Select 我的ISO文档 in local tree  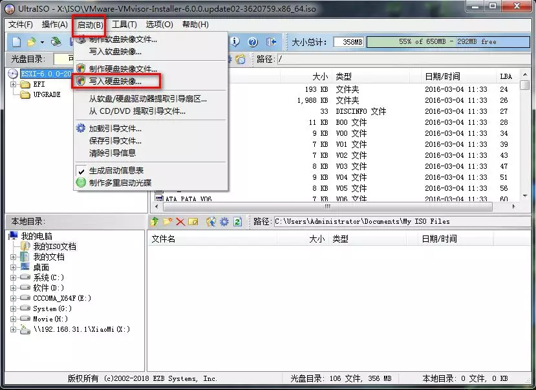[54, 246]
